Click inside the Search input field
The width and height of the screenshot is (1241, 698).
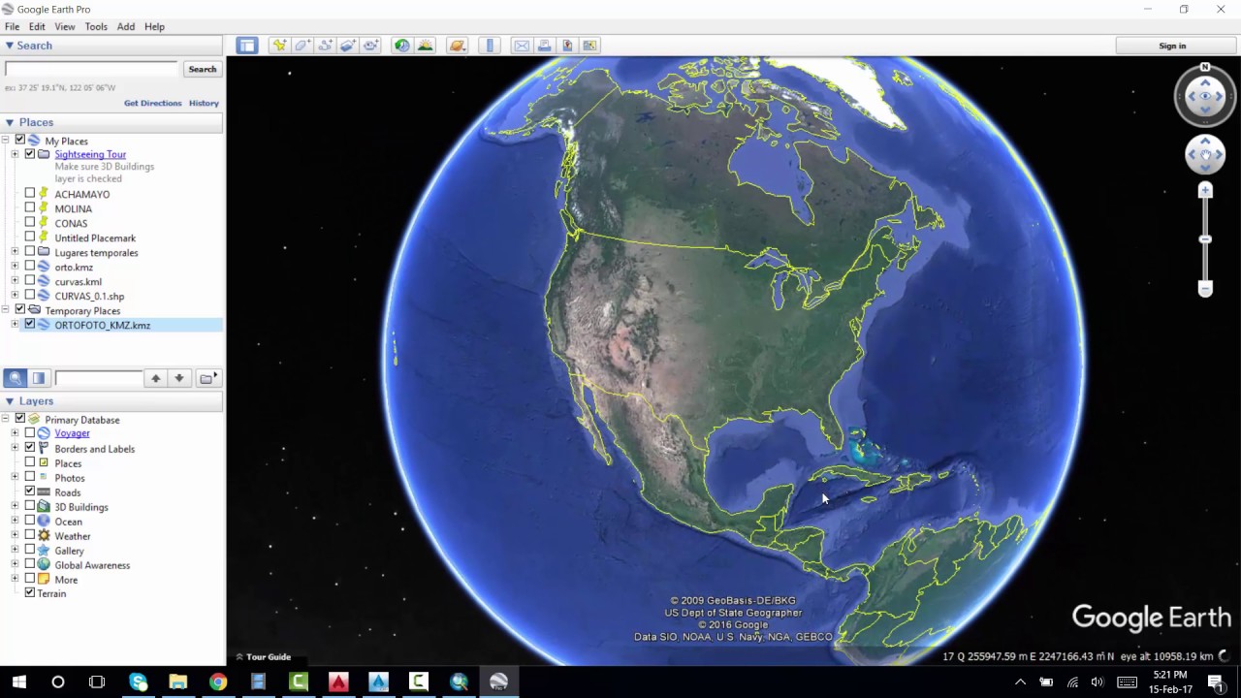click(92, 69)
